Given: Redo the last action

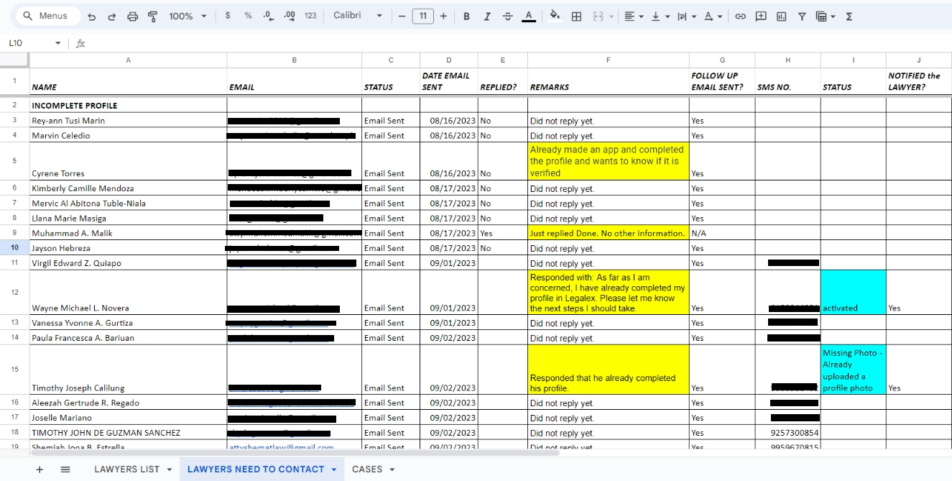Looking at the screenshot, I should pyautogui.click(x=111, y=16).
